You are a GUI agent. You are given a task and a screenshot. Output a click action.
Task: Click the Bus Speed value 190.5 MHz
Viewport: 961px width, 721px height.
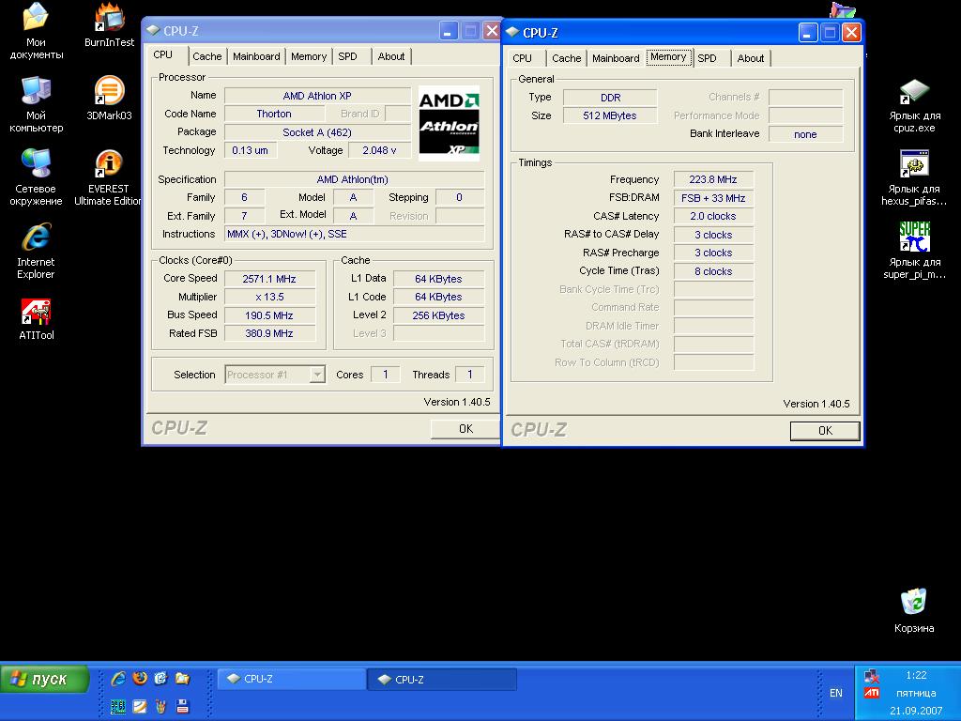(269, 315)
